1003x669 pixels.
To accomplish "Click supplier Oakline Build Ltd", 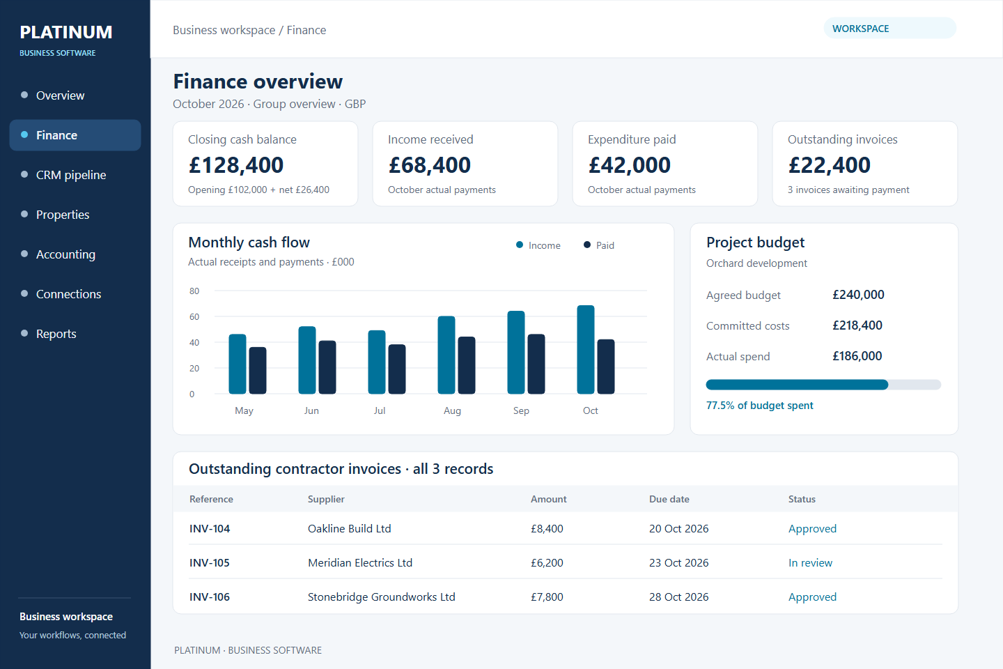I will click(x=350, y=529).
